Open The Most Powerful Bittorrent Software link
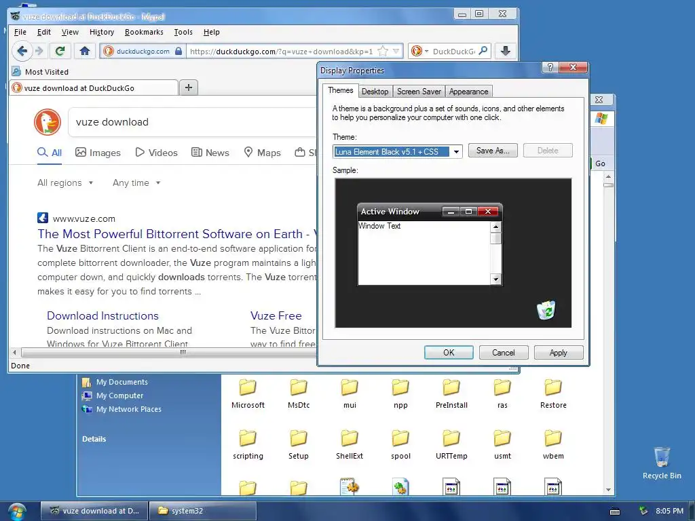 pos(177,233)
